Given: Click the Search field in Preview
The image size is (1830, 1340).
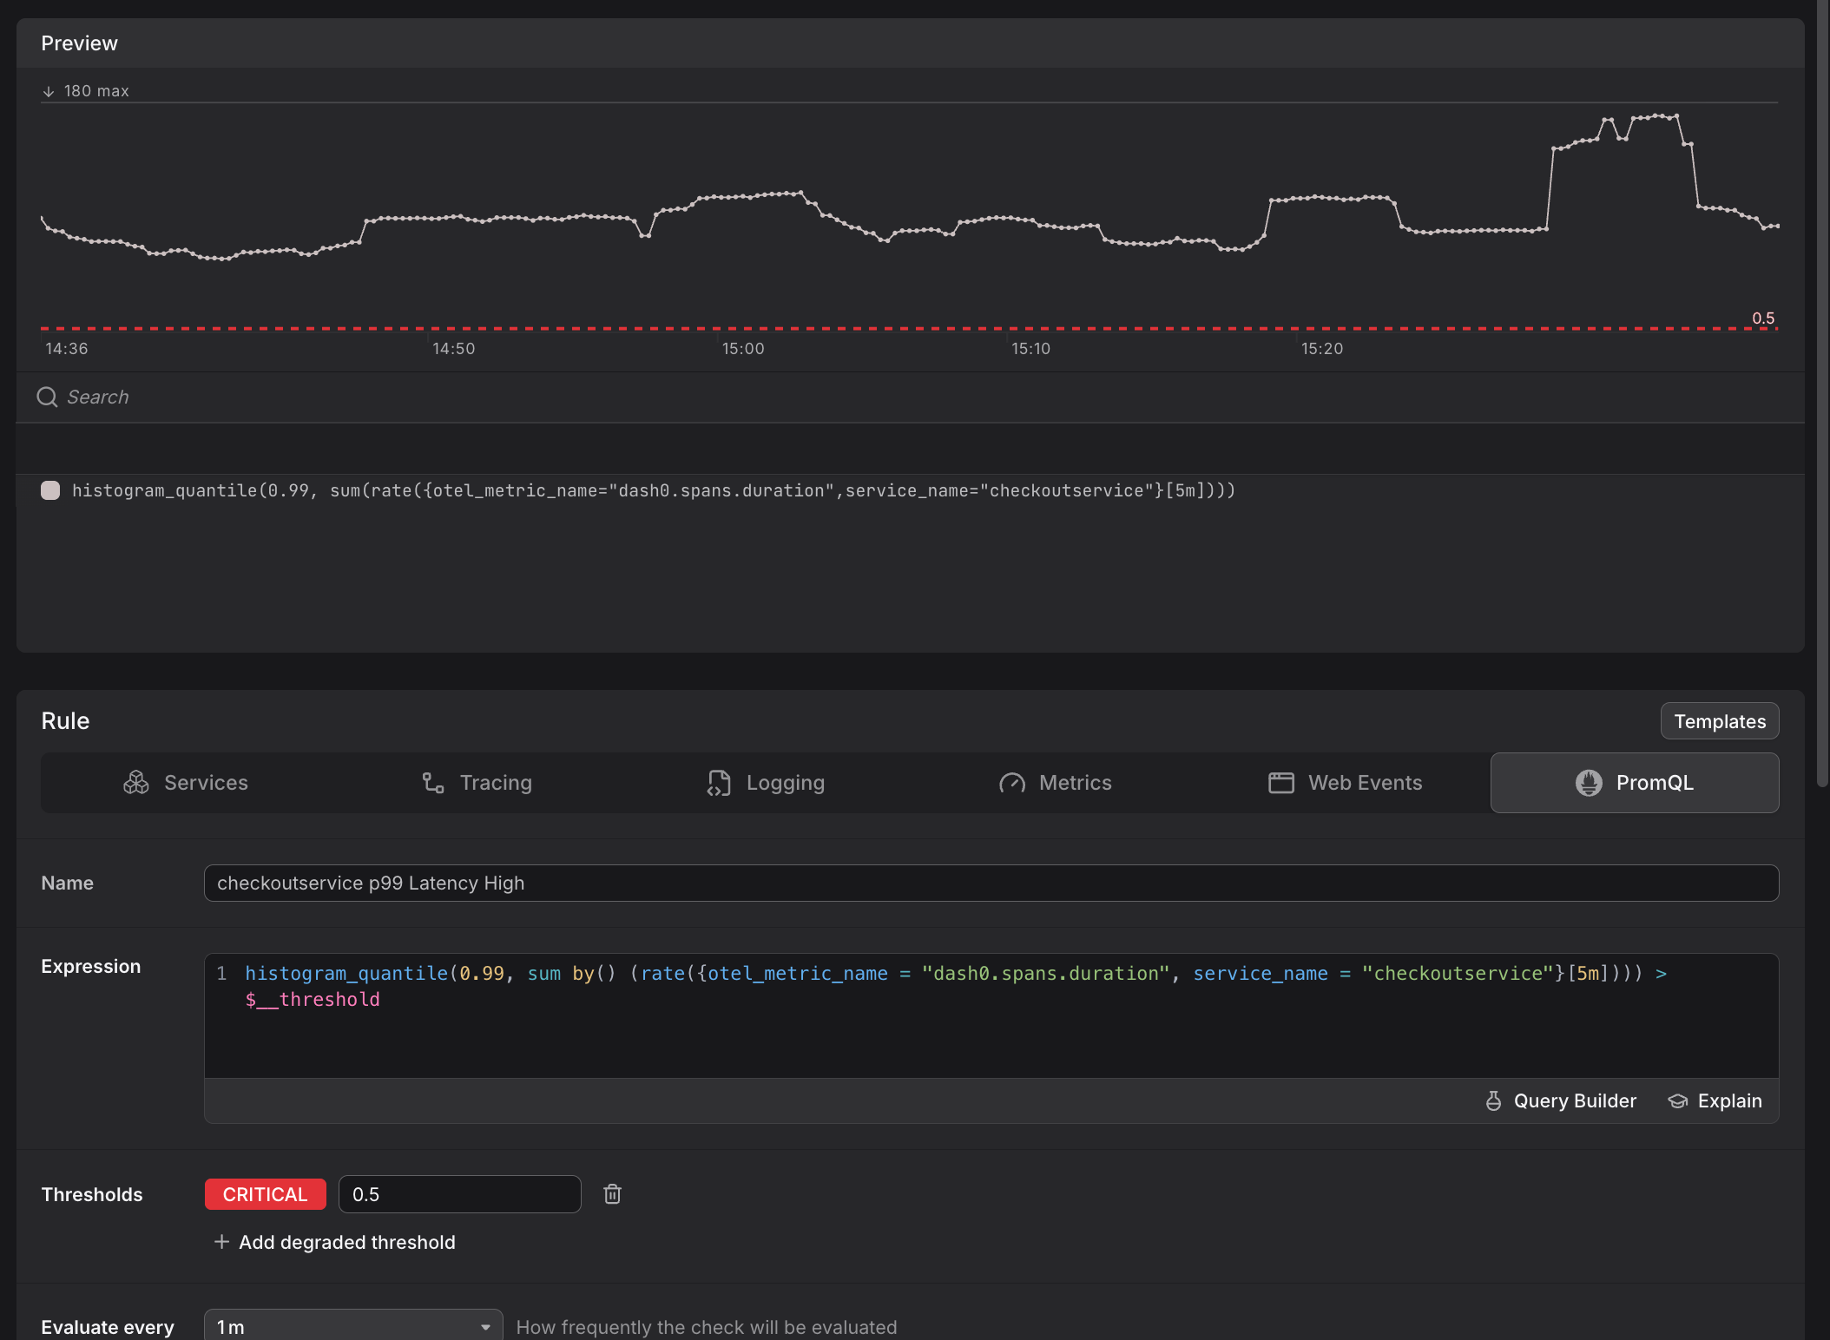Looking at the screenshot, I should [x=910, y=397].
